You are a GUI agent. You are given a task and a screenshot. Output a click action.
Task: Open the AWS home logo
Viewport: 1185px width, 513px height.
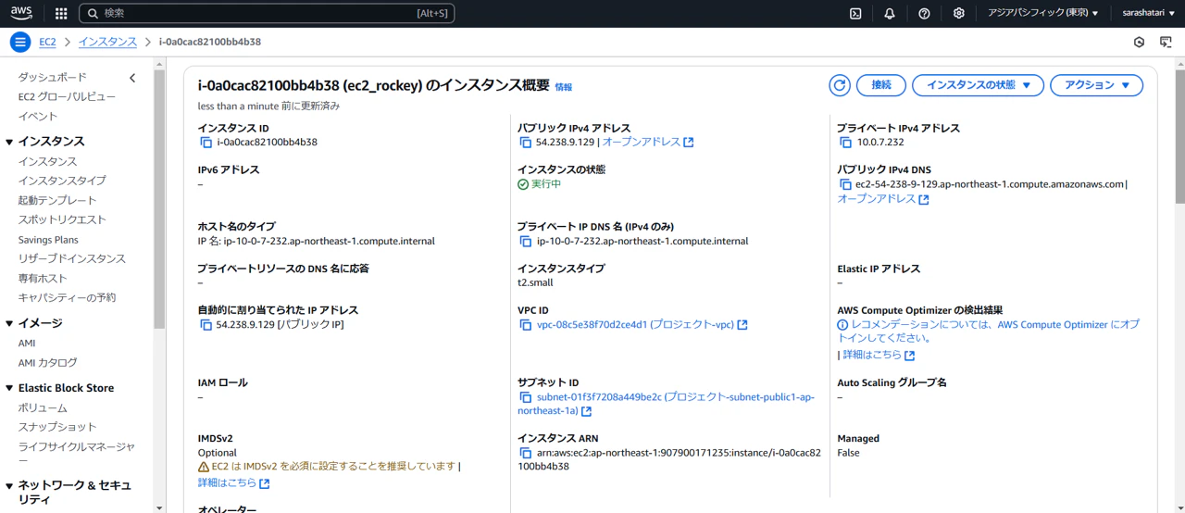coord(21,13)
